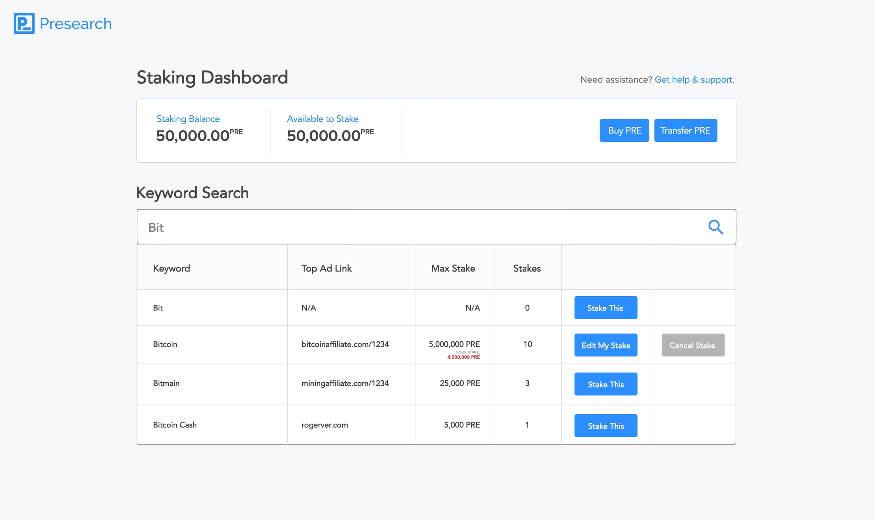Click Edit My Stake for Bitcoin
The height and width of the screenshot is (520, 875).
(605, 345)
